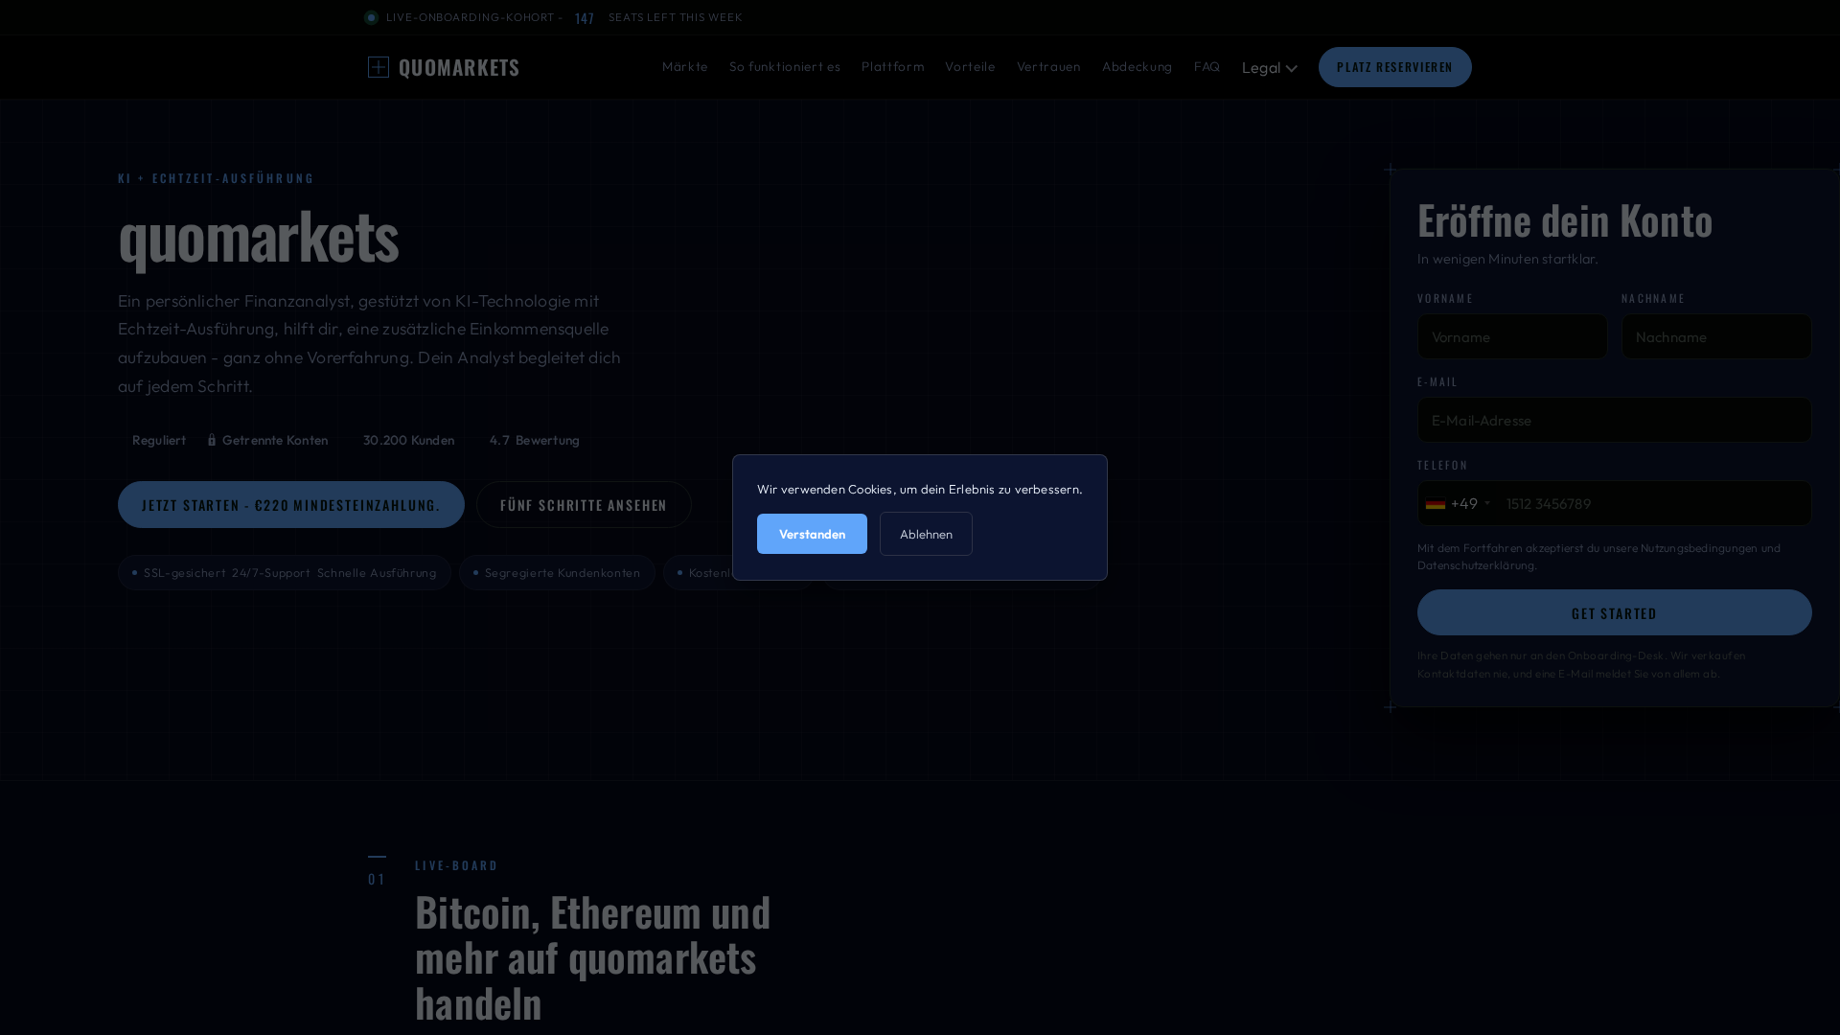
Task: Click the "01" section number
Action: (377, 879)
